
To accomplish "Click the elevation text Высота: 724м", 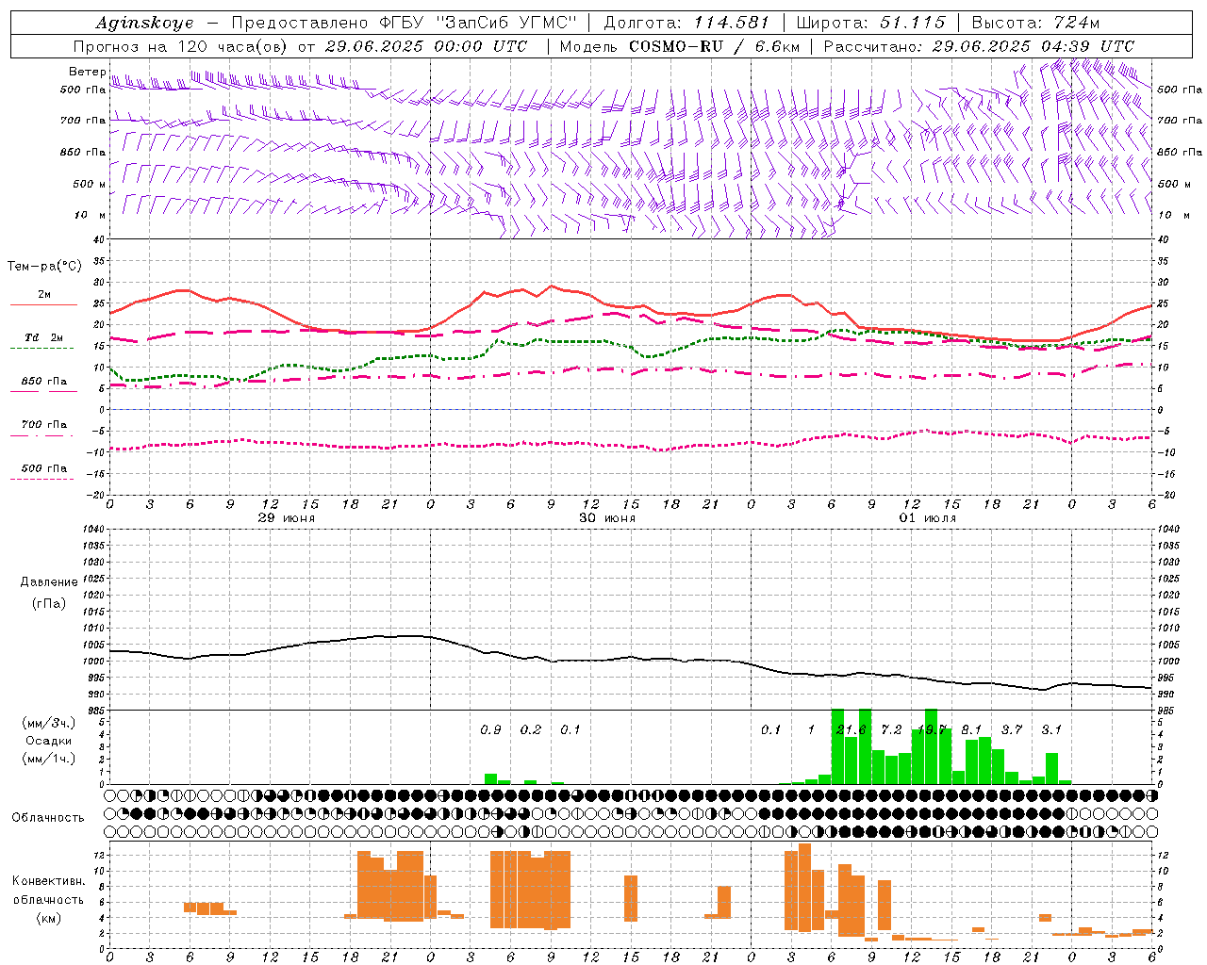I will click(x=1035, y=23).
